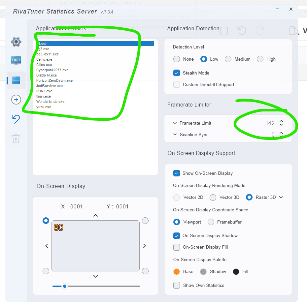
Task: Select the top-right OSD corner anchor
Action: point(145,221)
